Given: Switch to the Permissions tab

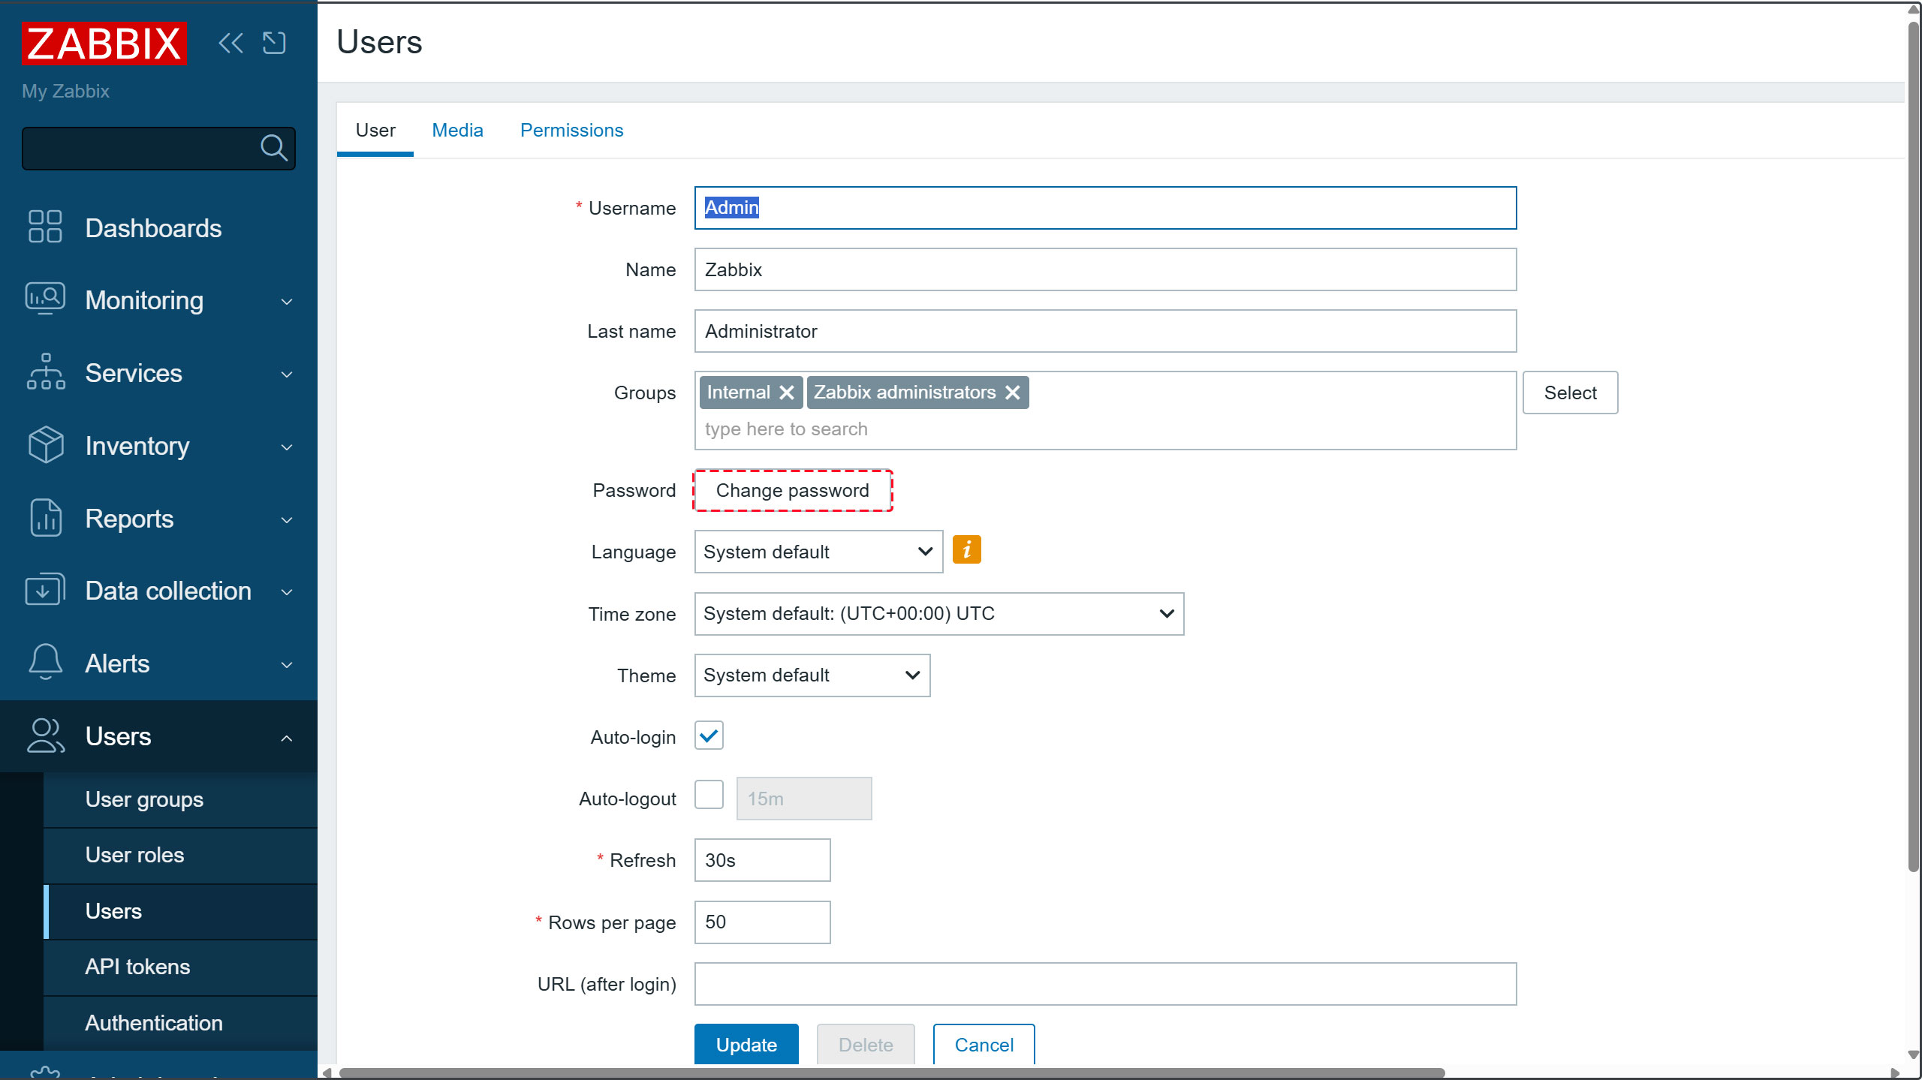Looking at the screenshot, I should click(571, 131).
